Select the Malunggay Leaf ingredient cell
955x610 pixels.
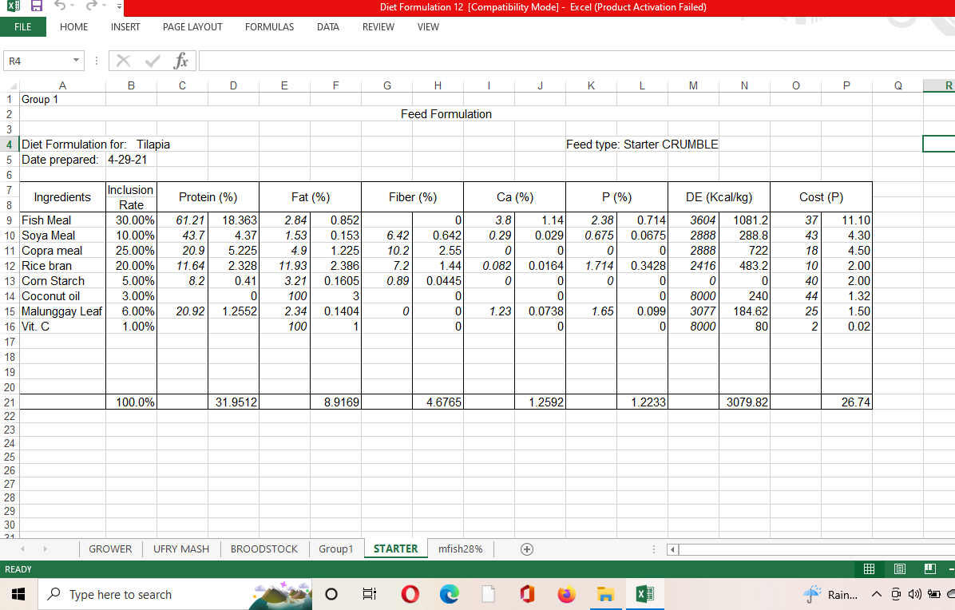coord(62,311)
